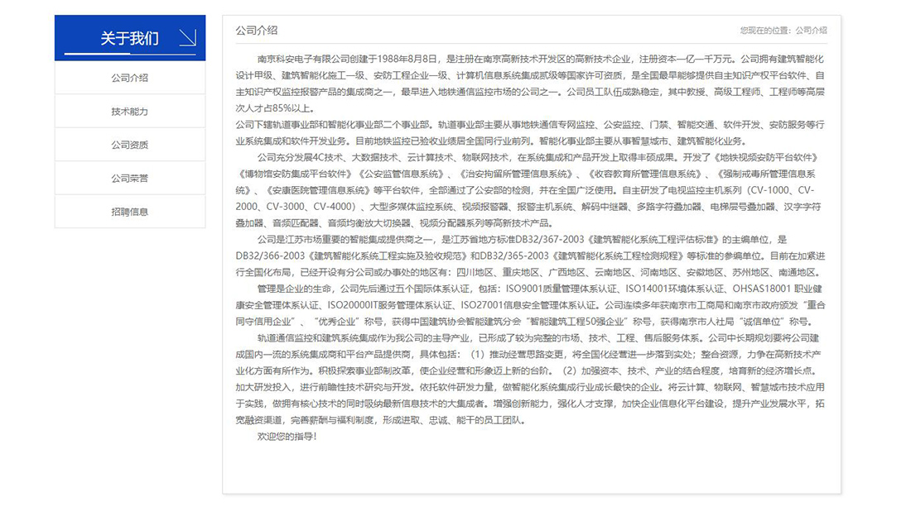Image resolution: width=911 pixels, height=511 pixels.
Task: Click 公司荣誉 honors menu entry
Action: pyautogui.click(x=129, y=178)
